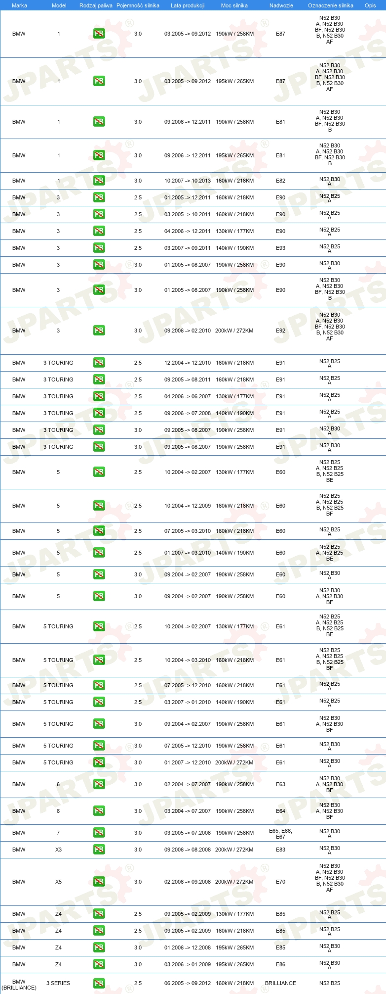Click fuel icon in the E93 row
The width and height of the screenshot is (386, 994).
99,248
